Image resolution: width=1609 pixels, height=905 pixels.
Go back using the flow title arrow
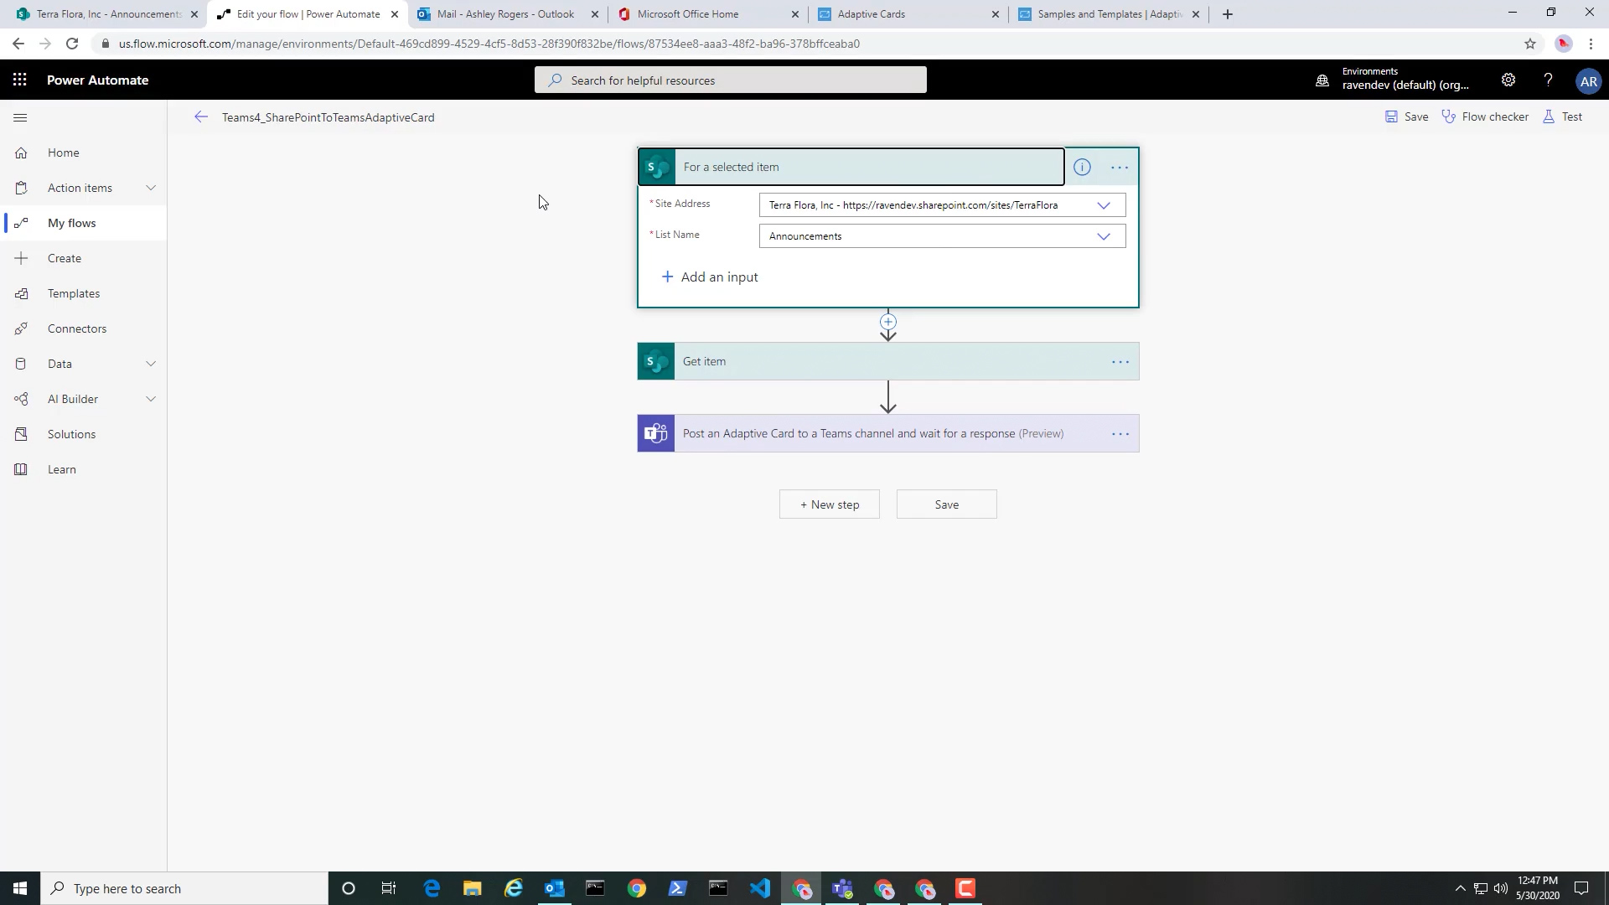pos(200,117)
